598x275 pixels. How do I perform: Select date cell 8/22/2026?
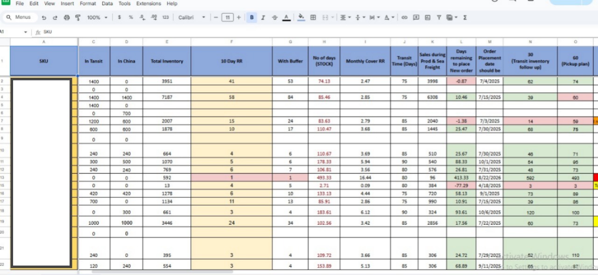489,178
